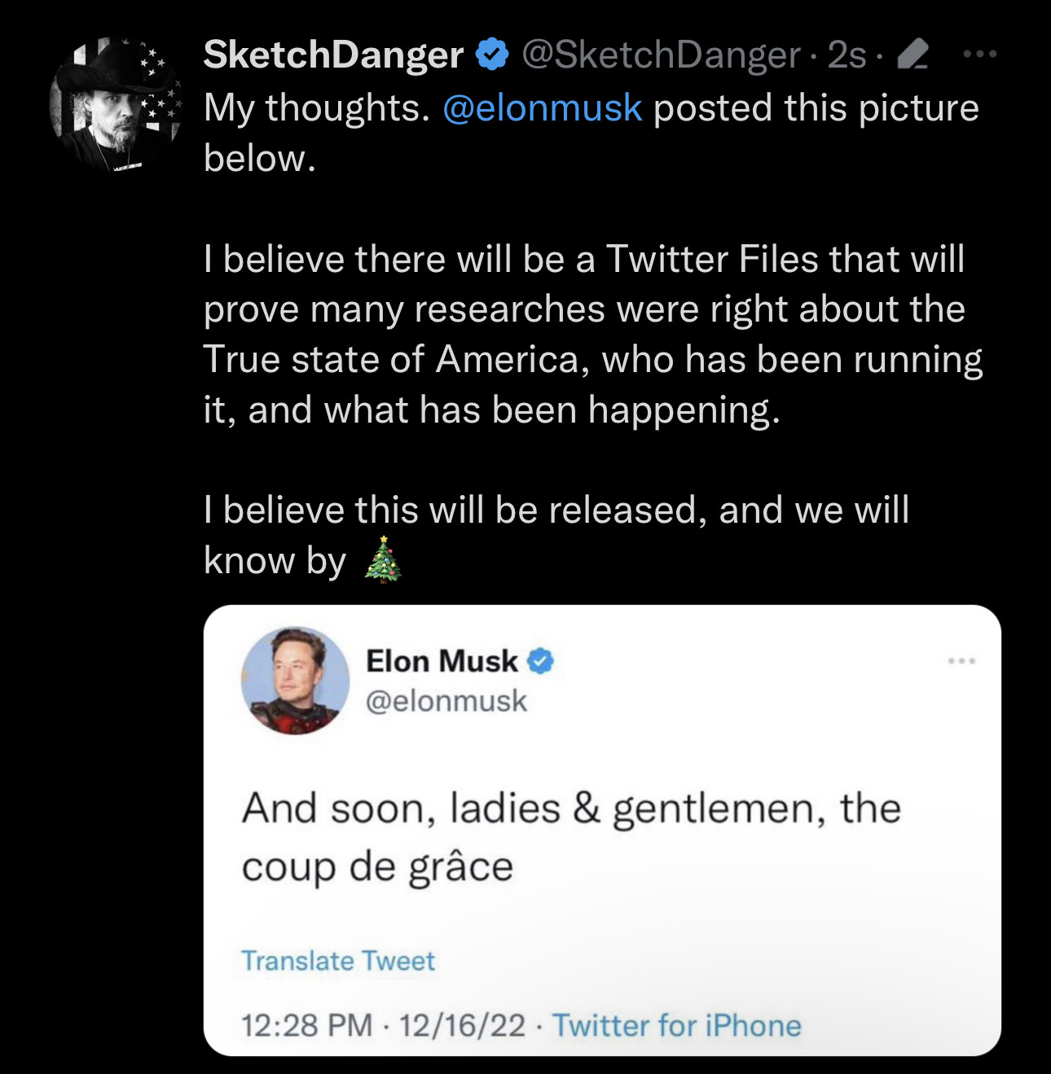The image size is (1051, 1074).
Task: Click the 12:28 PM · 12/16/22 timestamp
Action: point(383,1025)
